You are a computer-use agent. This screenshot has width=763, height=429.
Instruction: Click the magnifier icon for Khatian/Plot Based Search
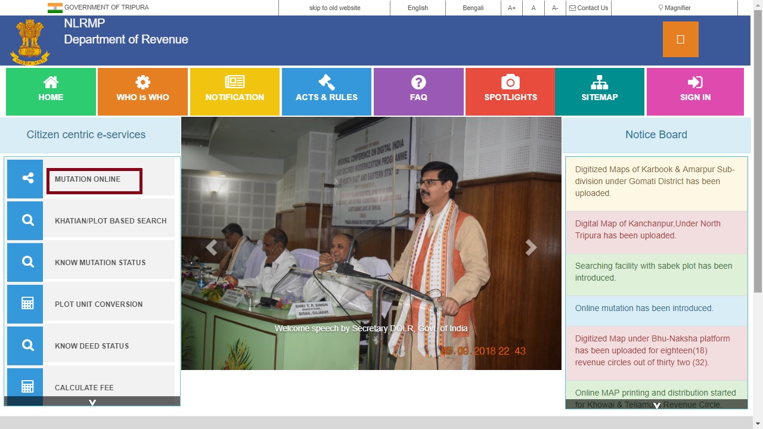[25, 220]
